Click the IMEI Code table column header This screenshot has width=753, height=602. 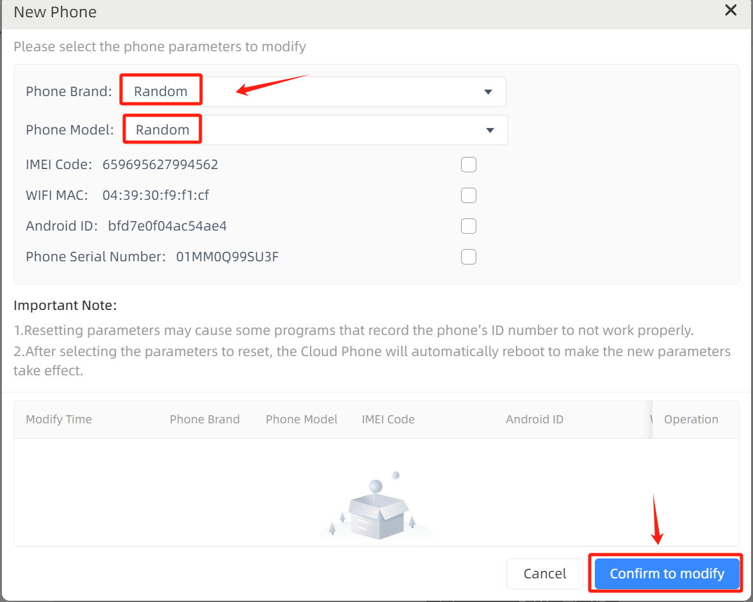click(388, 419)
